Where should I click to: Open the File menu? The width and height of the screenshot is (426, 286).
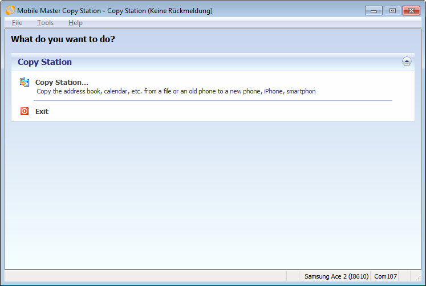17,23
